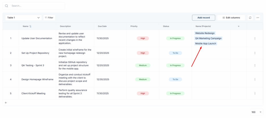The height and width of the screenshot is (118, 266).
Task: Click the Mobile App Launch project tag
Action: pos(205,44)
